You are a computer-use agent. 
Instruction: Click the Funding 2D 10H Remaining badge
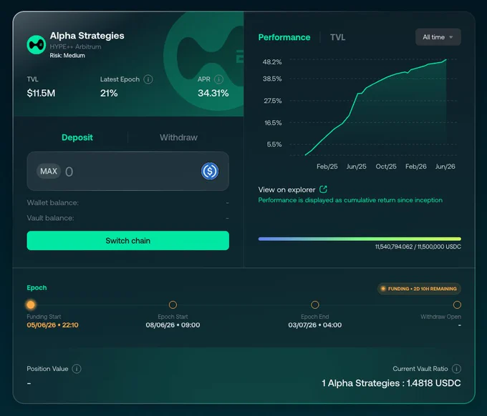click(419, 289)
